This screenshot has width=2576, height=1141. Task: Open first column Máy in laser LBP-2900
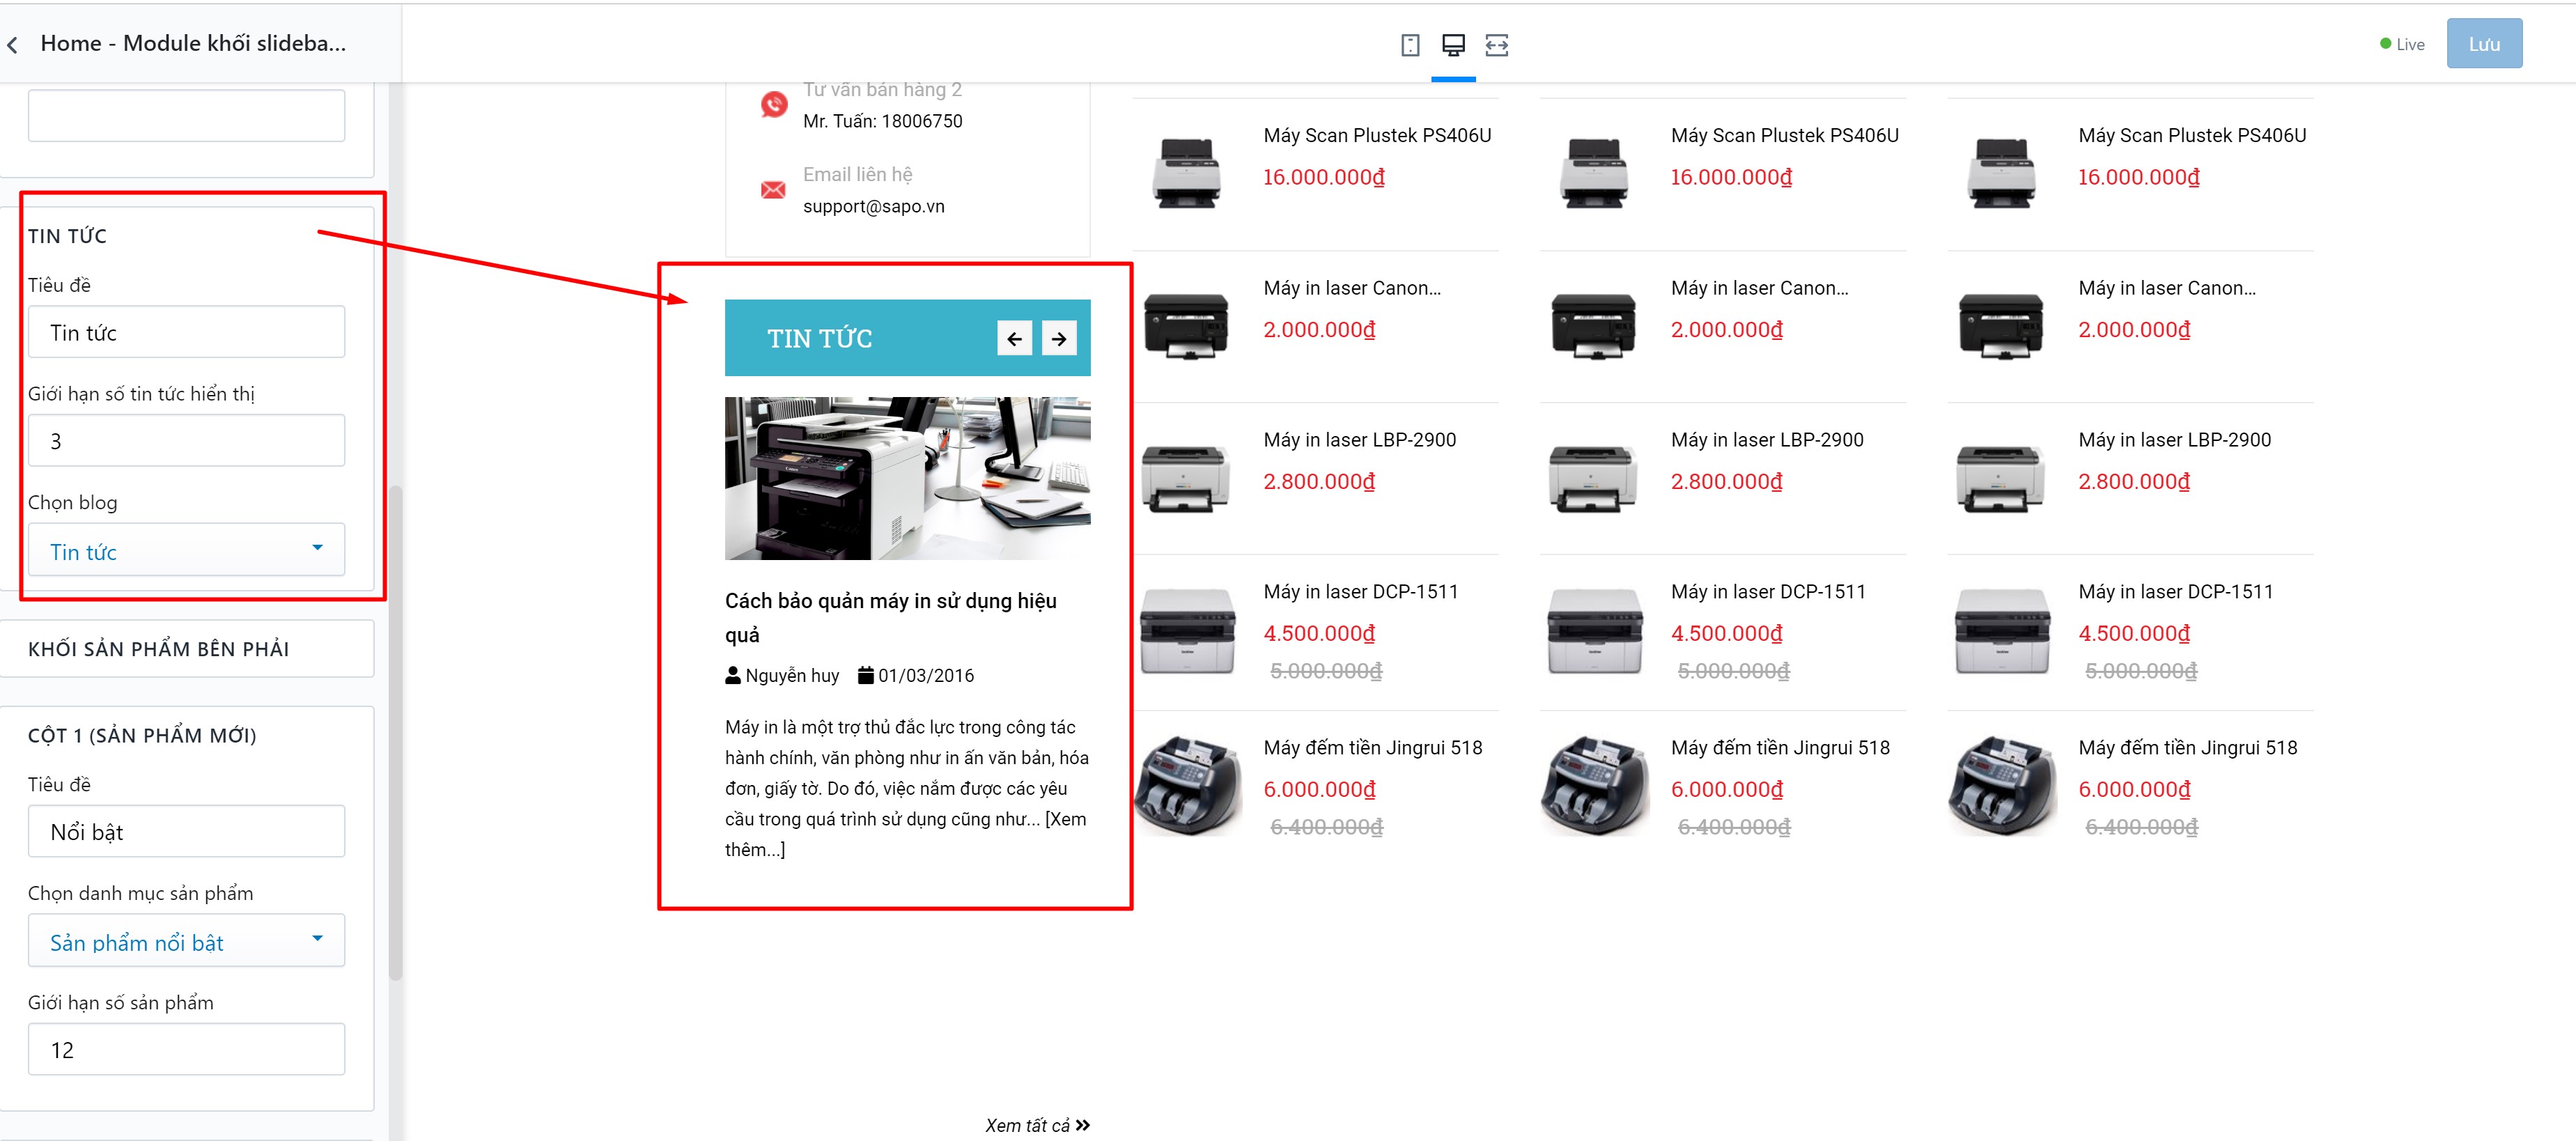pyautogui.click(x=1359, y=440)
